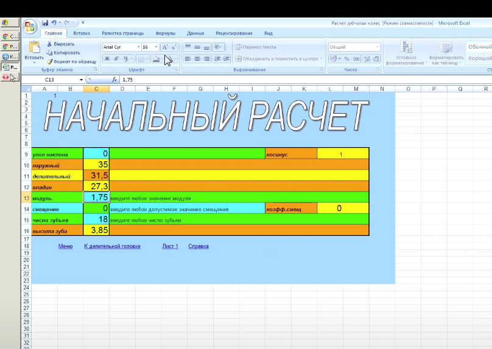Open the Формулы tab
Screen dimensions: 492x349
[166, 33]
